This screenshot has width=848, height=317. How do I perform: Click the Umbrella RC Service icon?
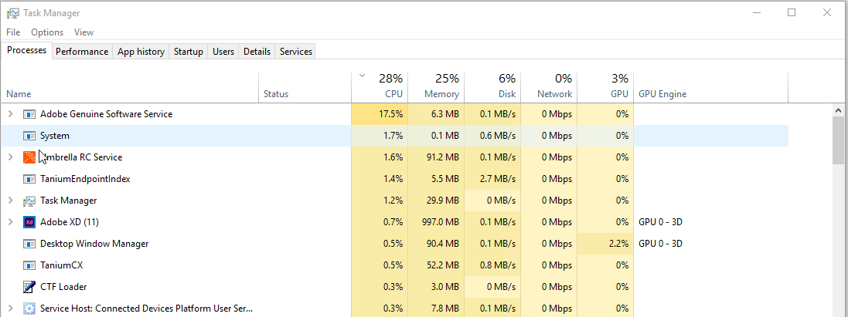pos(29,157)
